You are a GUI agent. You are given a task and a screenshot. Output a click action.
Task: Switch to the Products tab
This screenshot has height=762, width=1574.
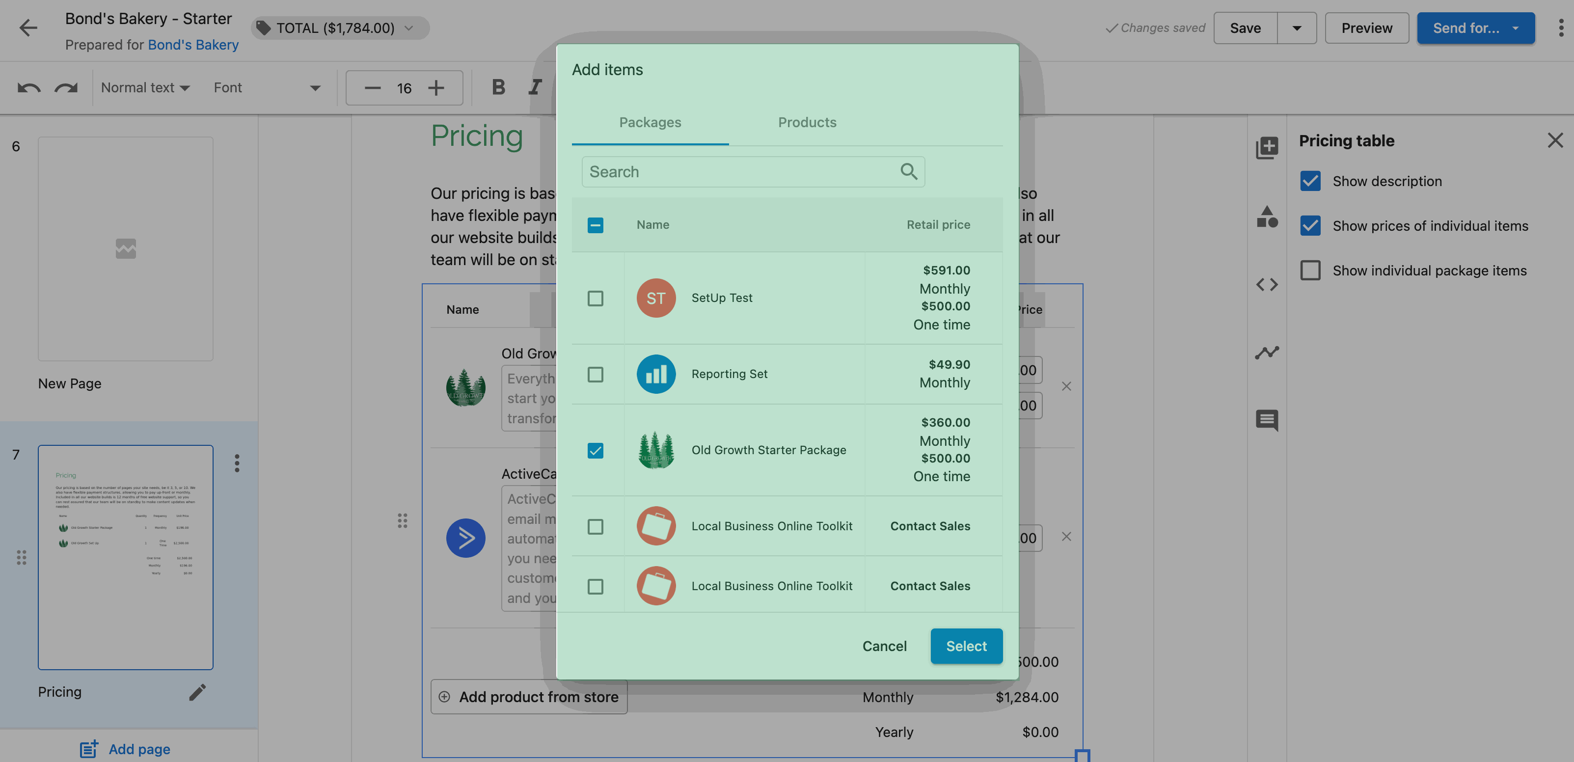coord(807,122)
